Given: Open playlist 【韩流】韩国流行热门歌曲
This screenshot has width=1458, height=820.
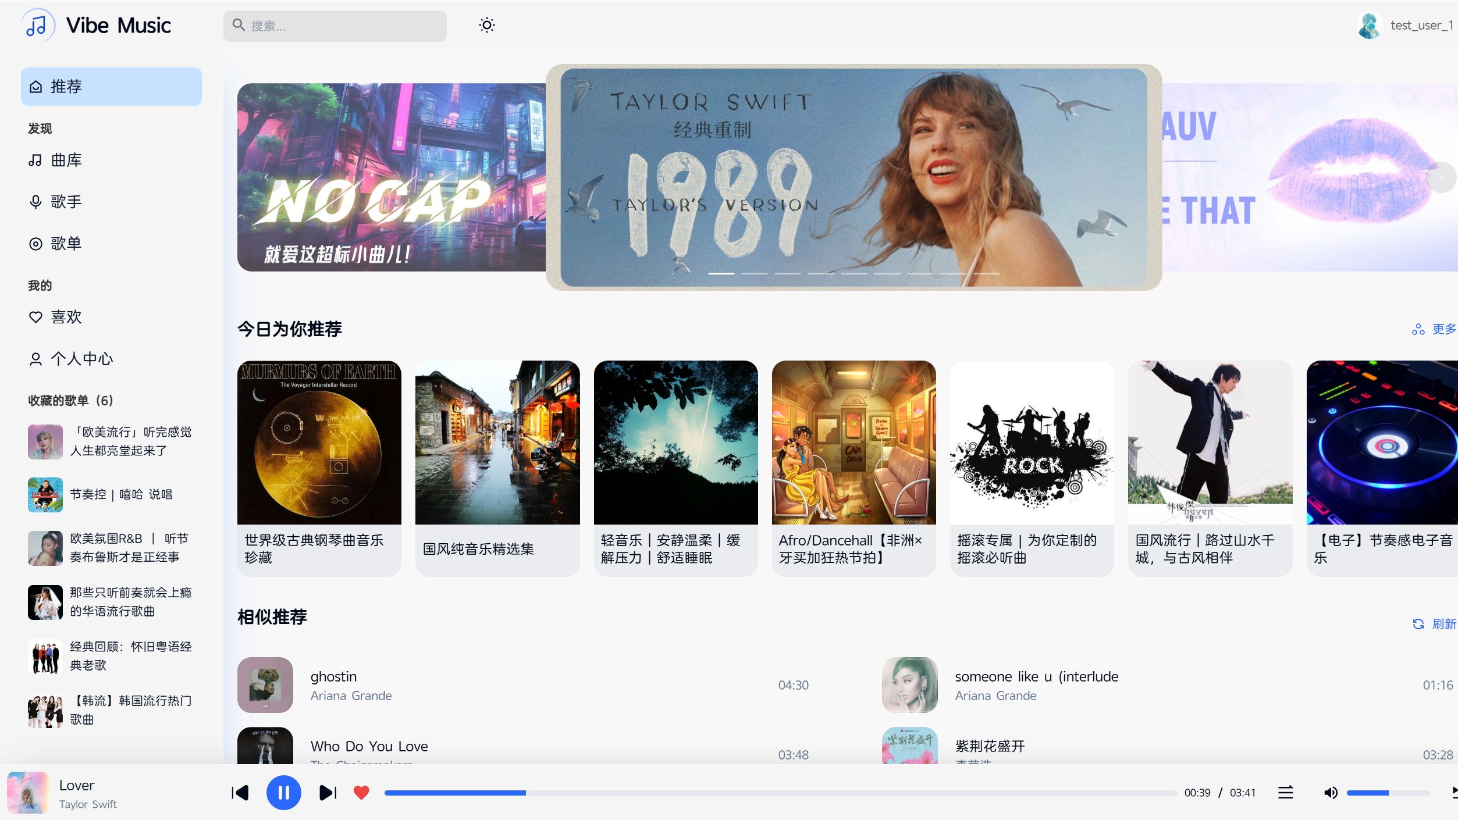Looking at the screenshot, I should coord(111,710).
